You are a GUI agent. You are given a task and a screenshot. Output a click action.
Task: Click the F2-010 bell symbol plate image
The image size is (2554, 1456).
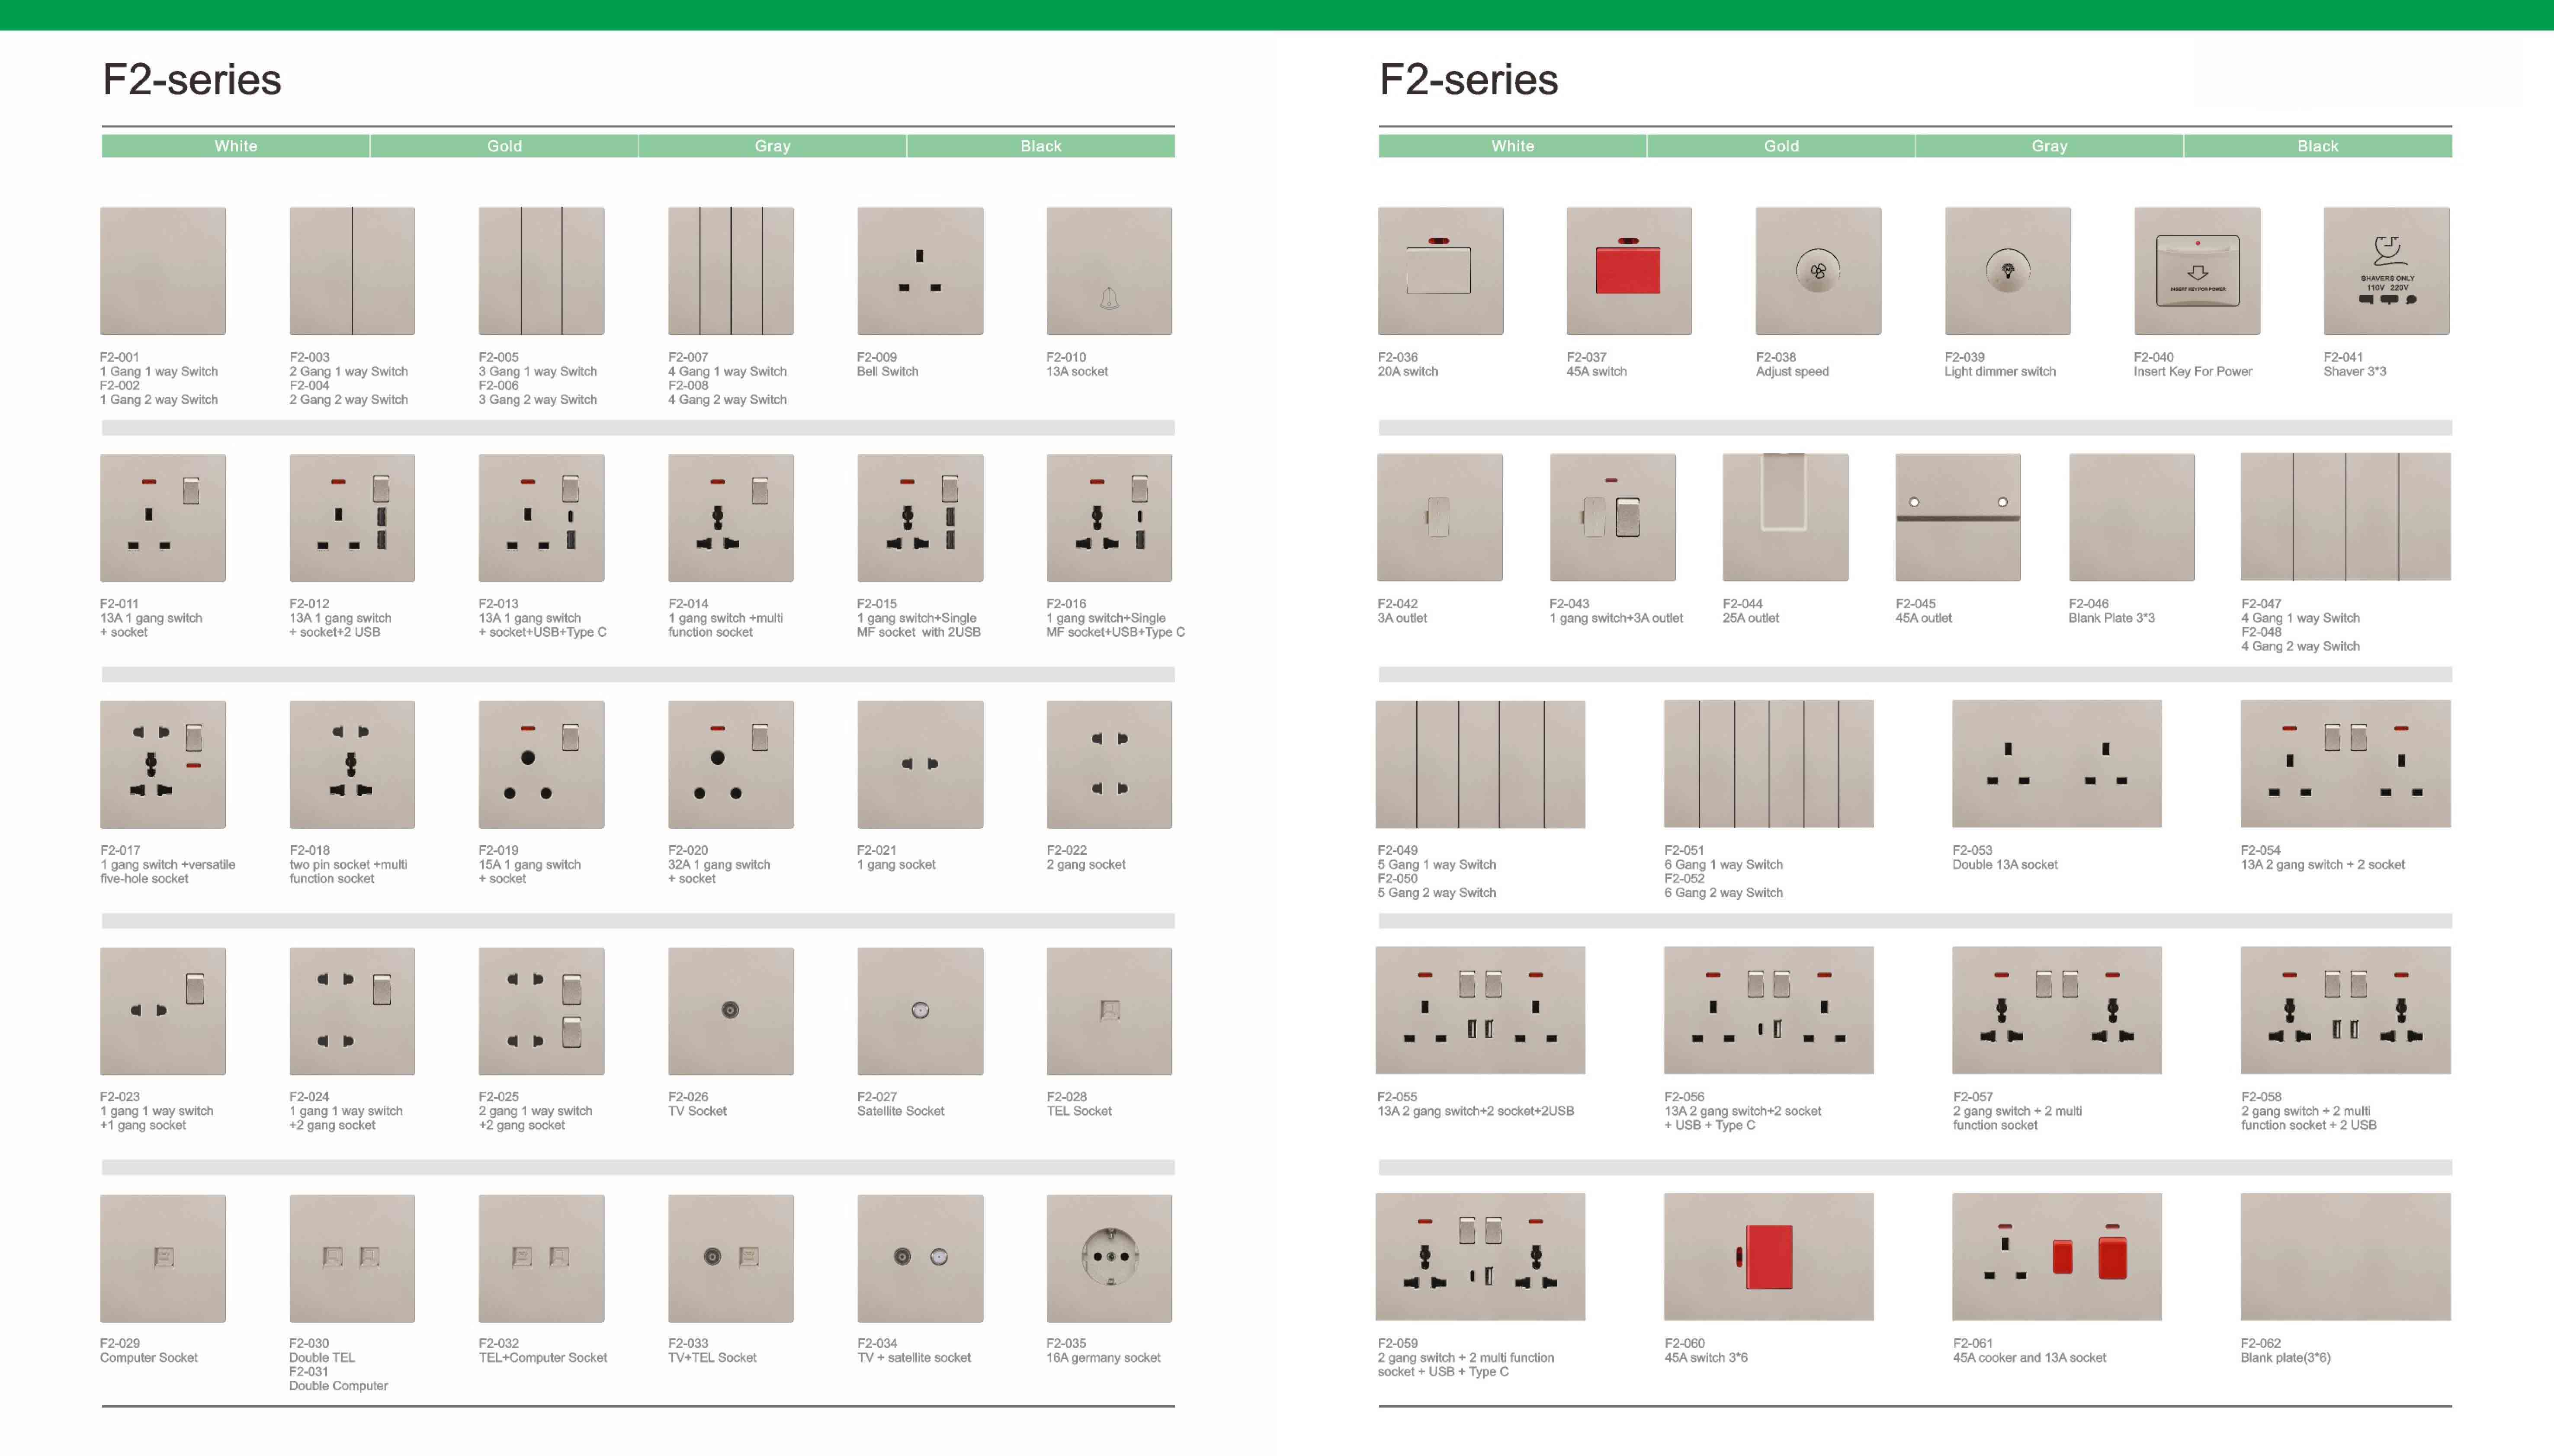pos(1109,271)
